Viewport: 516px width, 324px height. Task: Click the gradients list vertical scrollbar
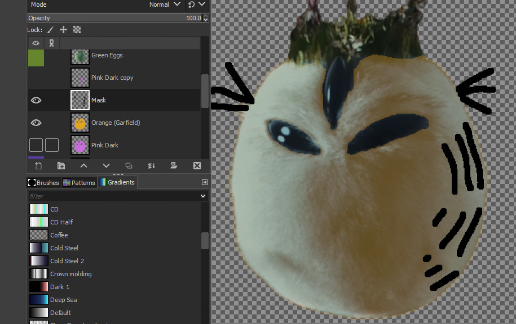(x=205, y=241)
